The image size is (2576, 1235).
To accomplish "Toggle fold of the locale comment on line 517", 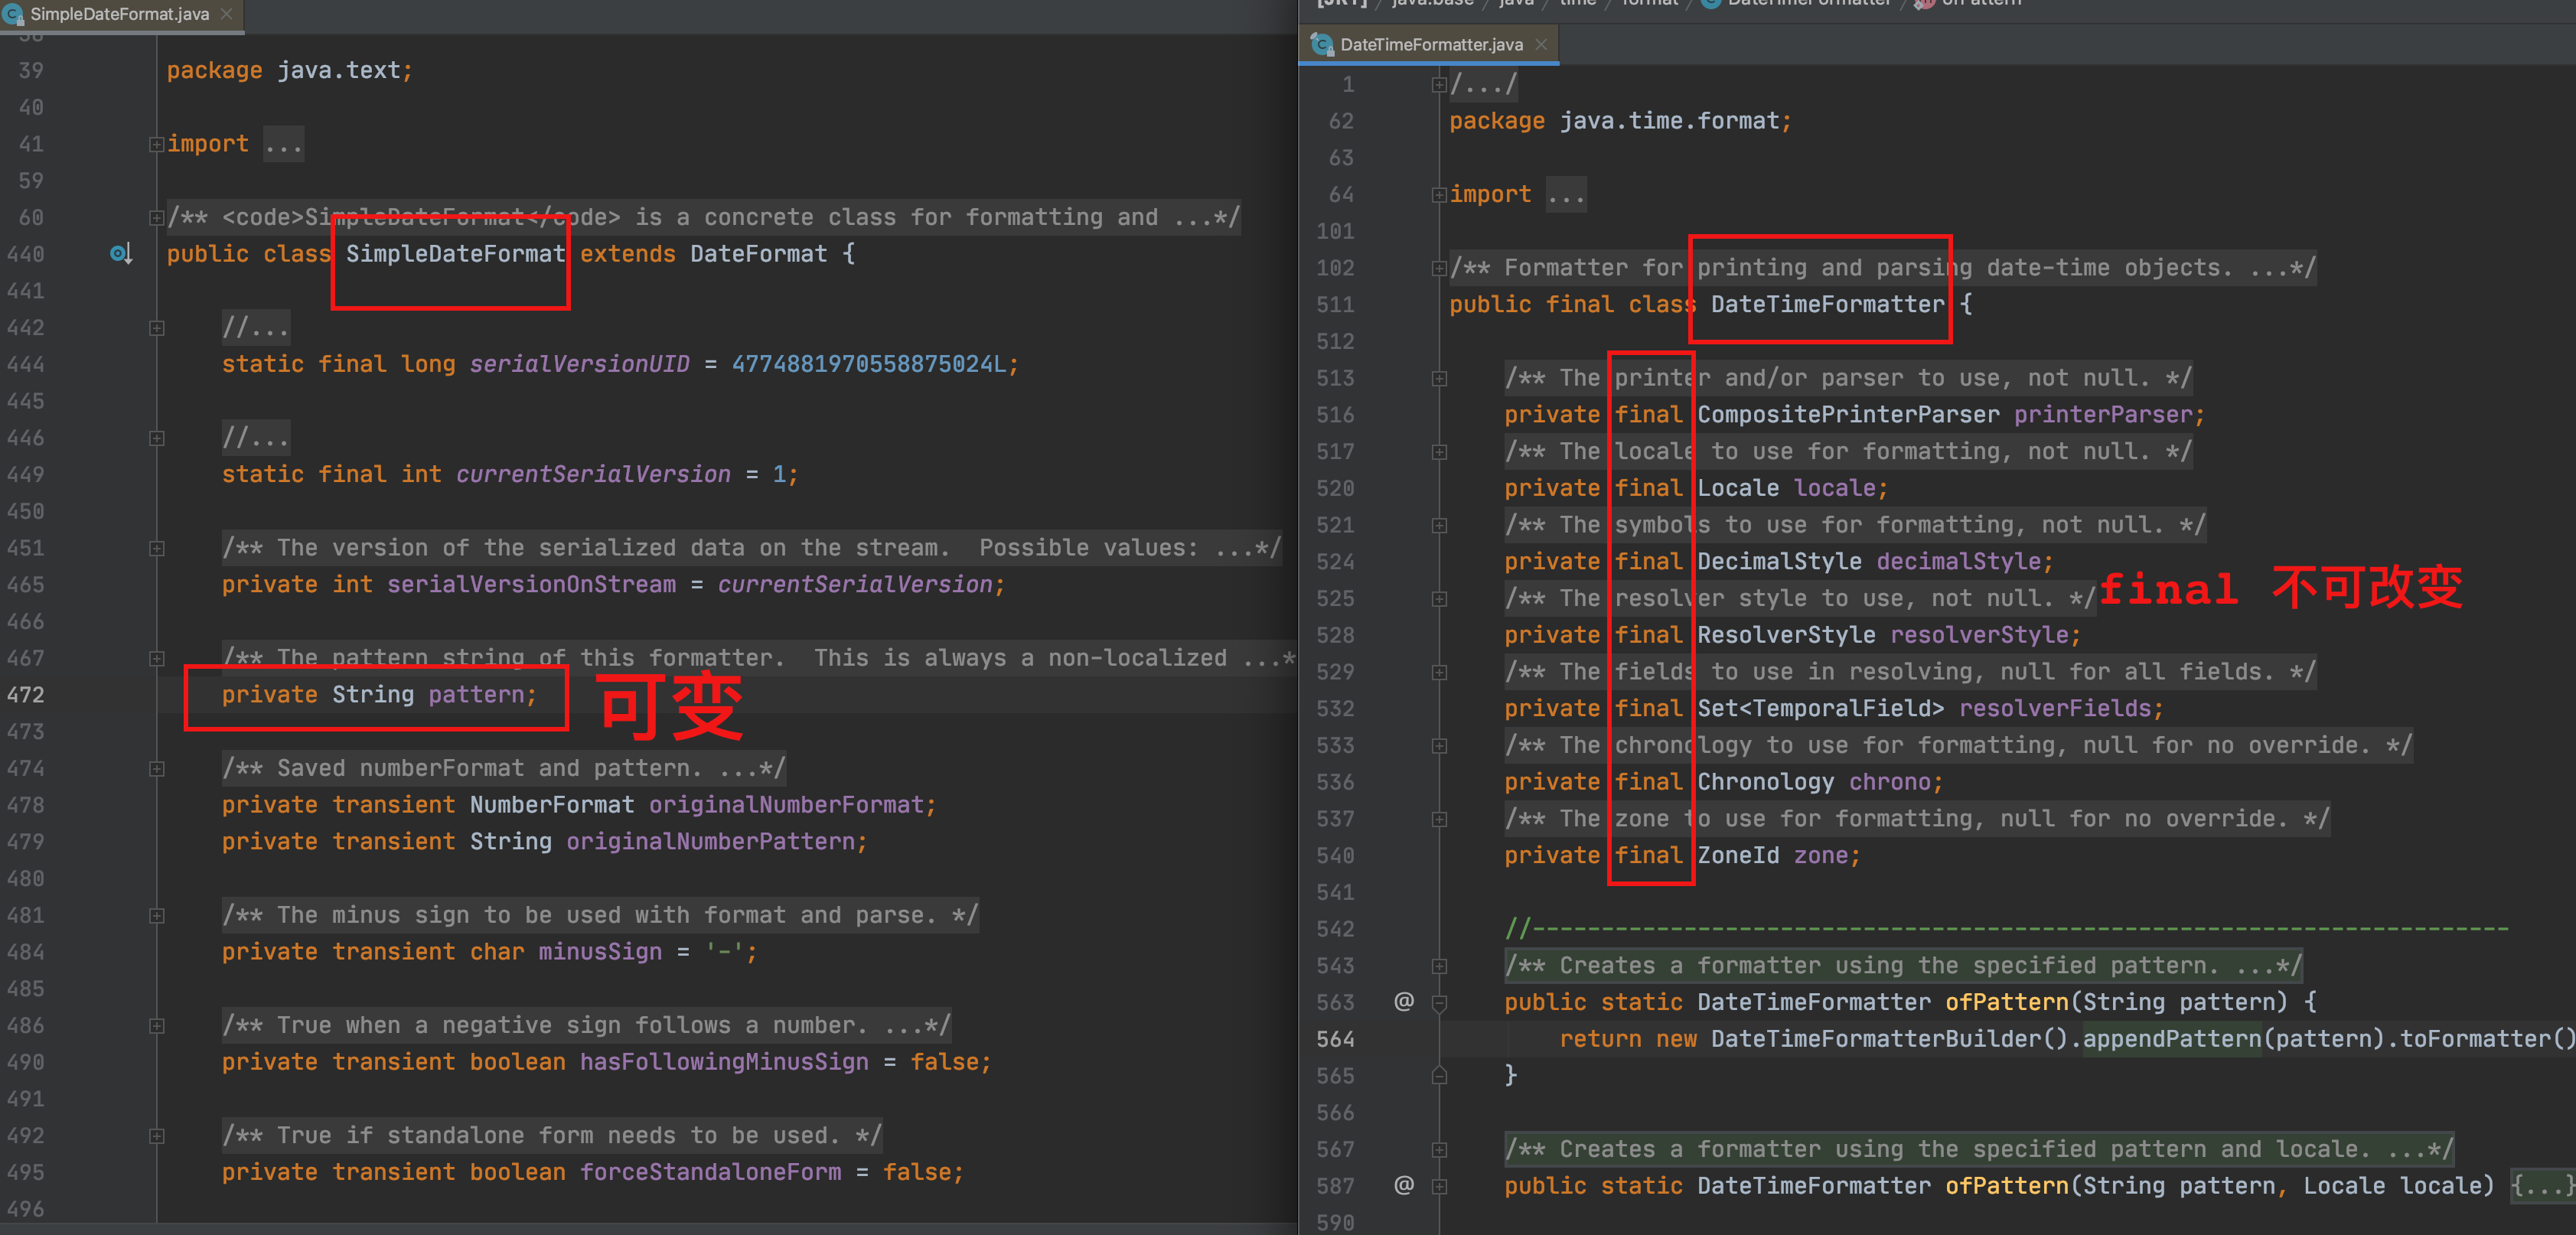I will [x=1439, y=451].
